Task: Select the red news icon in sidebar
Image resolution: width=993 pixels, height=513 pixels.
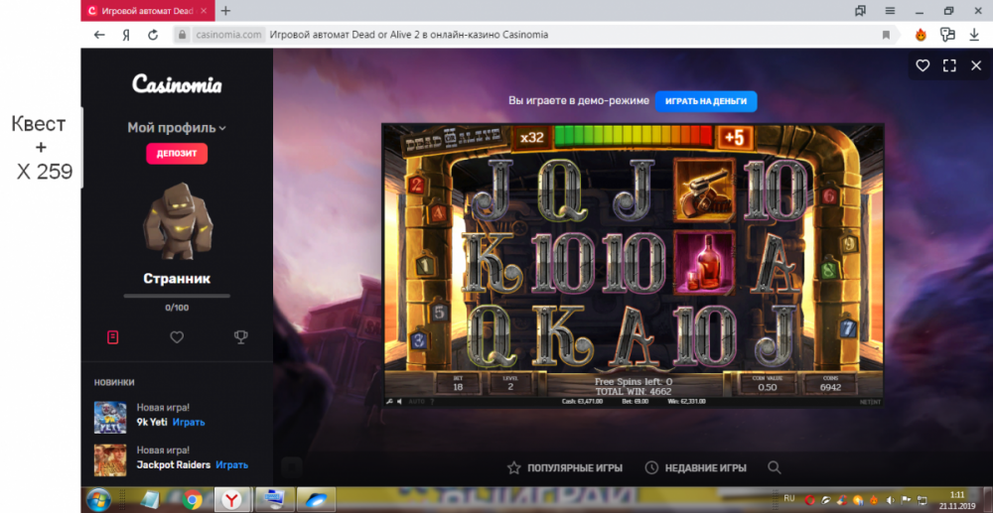Action: [x=113, y=337]
